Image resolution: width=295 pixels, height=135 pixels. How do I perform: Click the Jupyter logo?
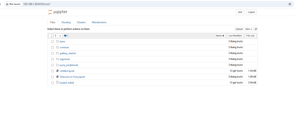coord(58,12)
